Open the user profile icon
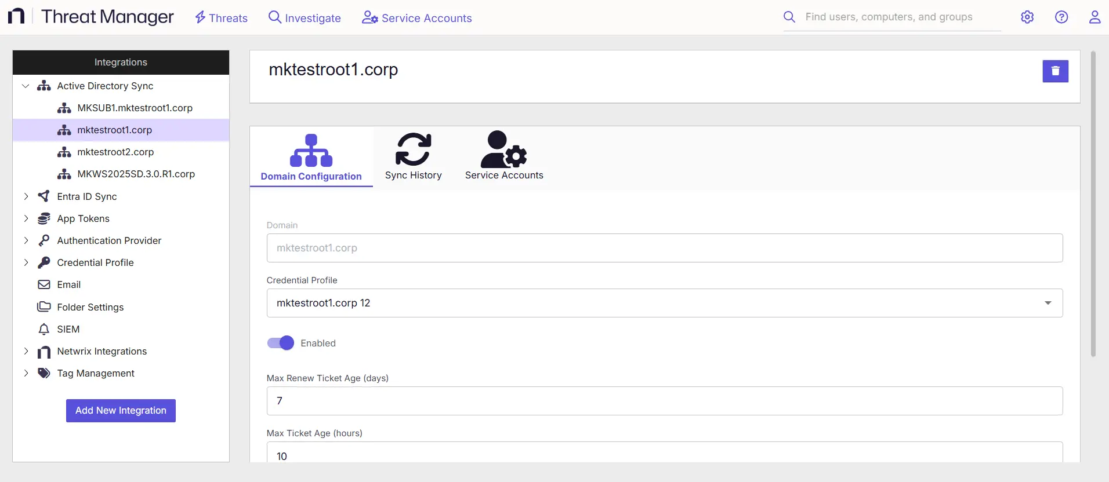Screen dimensions: 1109x482 click(x=1094, y=17)
